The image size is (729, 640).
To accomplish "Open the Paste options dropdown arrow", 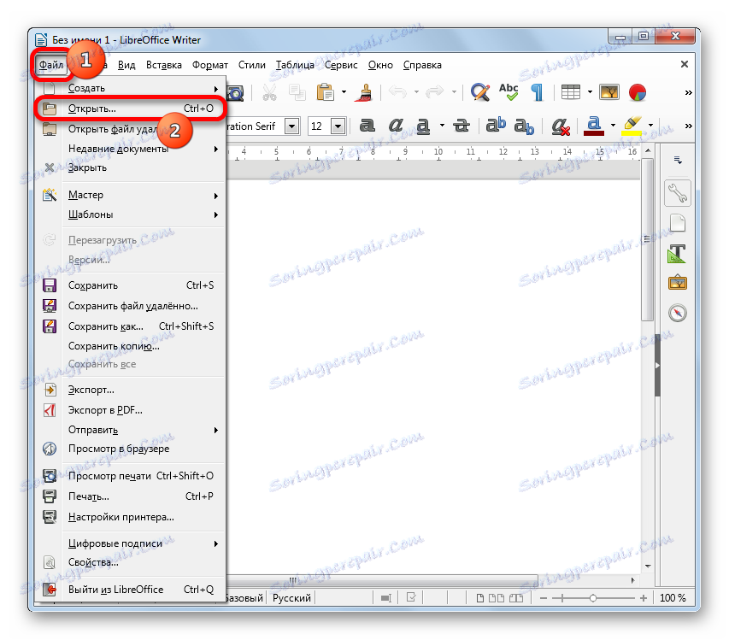I will coord(344,92).
